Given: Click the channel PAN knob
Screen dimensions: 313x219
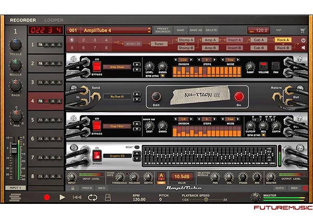Looking at the screenshot, I should coord(16,116).
